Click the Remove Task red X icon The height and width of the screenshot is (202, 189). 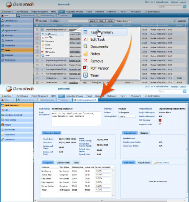tap(160, 124)
